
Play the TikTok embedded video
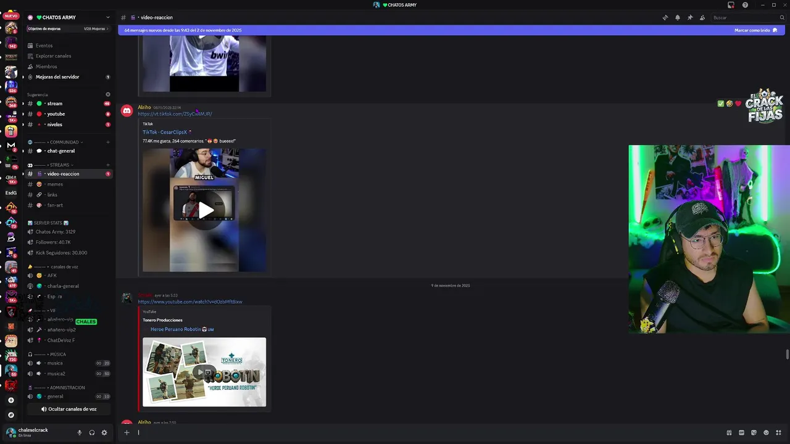point(206,210)
